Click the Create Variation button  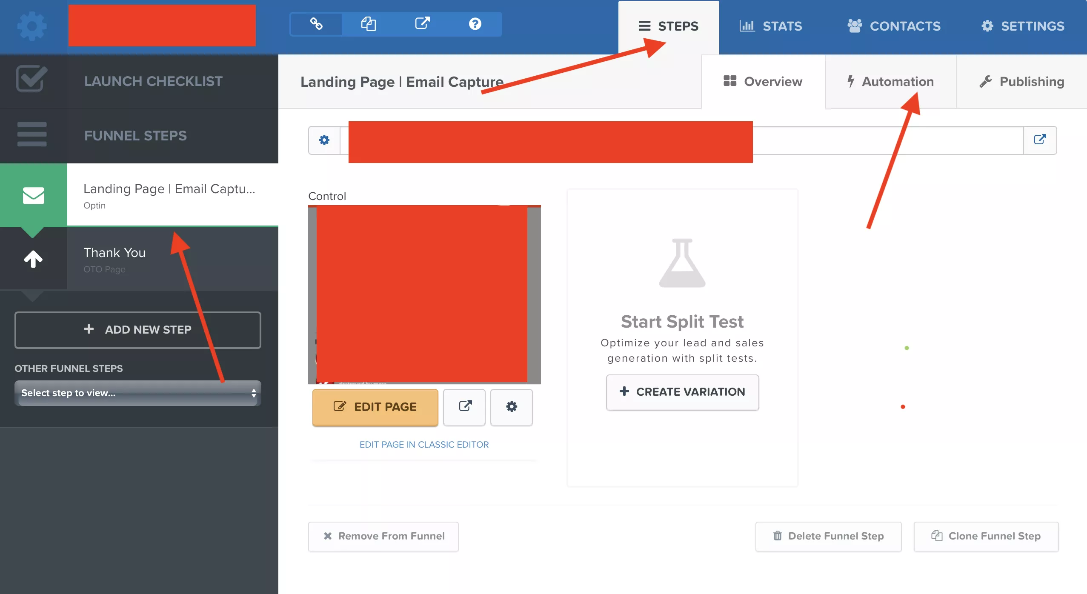point(682,392)
